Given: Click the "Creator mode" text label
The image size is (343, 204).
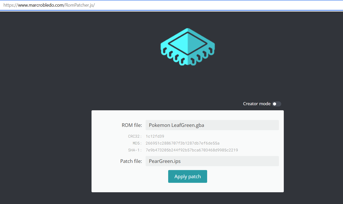Looking at the screenshot, I should click(257, 104).
